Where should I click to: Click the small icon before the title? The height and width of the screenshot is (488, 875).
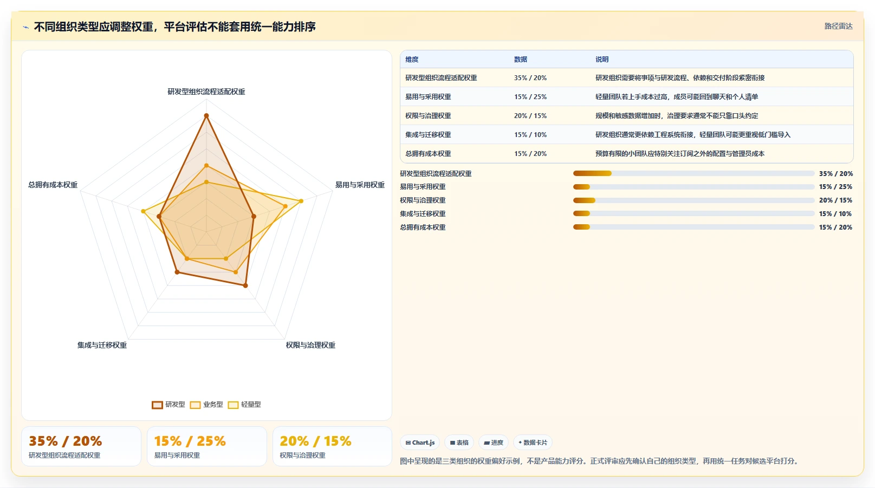coord(25,27)
